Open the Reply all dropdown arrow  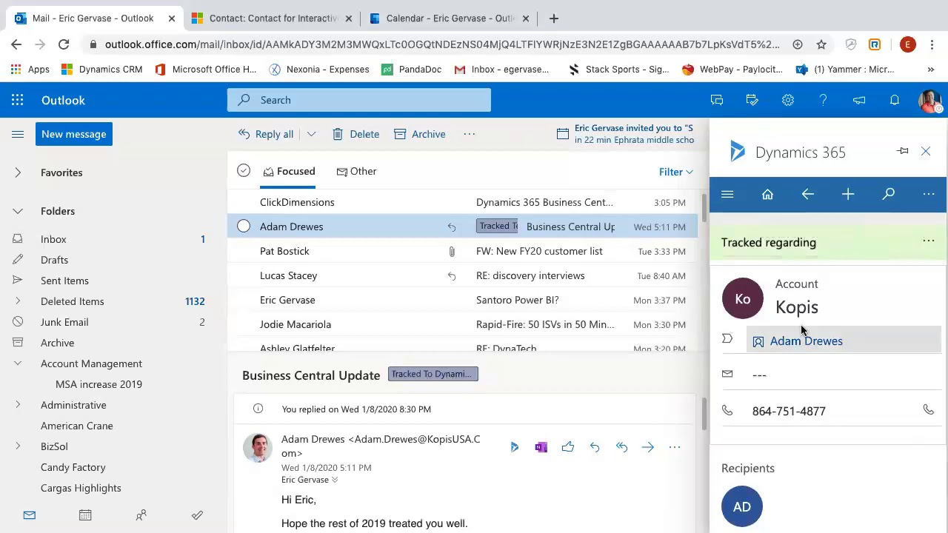pyautogui.click(x=311, y=134)
